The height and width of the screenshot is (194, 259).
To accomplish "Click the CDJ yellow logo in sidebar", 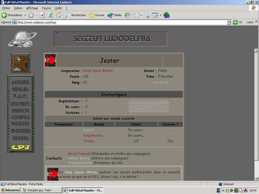I will (21, 147).
